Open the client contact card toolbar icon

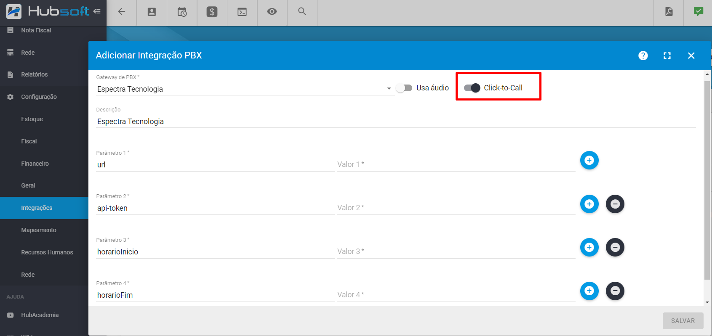152,12
